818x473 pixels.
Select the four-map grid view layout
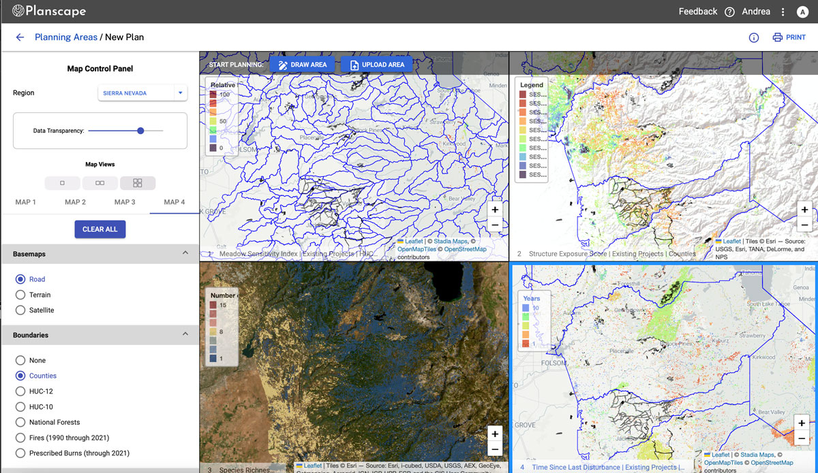click(138, 182)
